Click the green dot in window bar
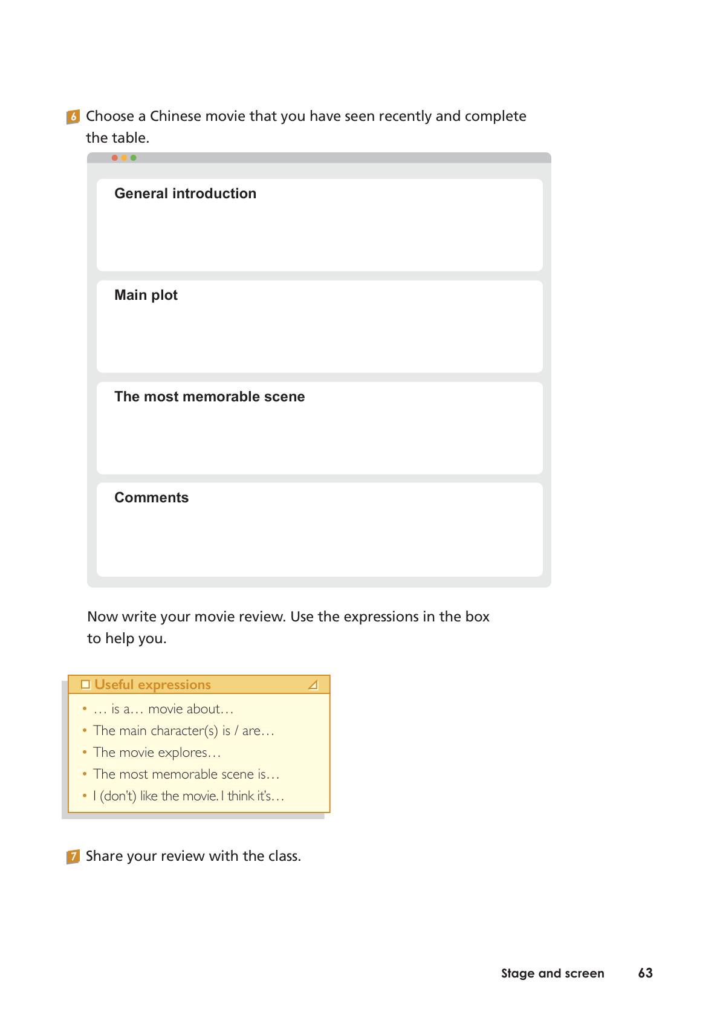This screenshot has height=1018, width=720. [x=134, y=158]
